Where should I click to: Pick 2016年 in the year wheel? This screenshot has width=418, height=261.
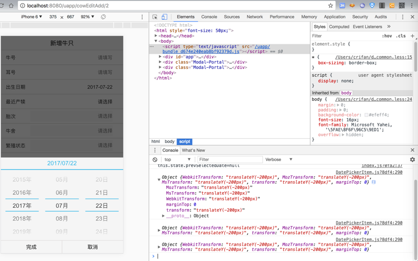[22, 193]
